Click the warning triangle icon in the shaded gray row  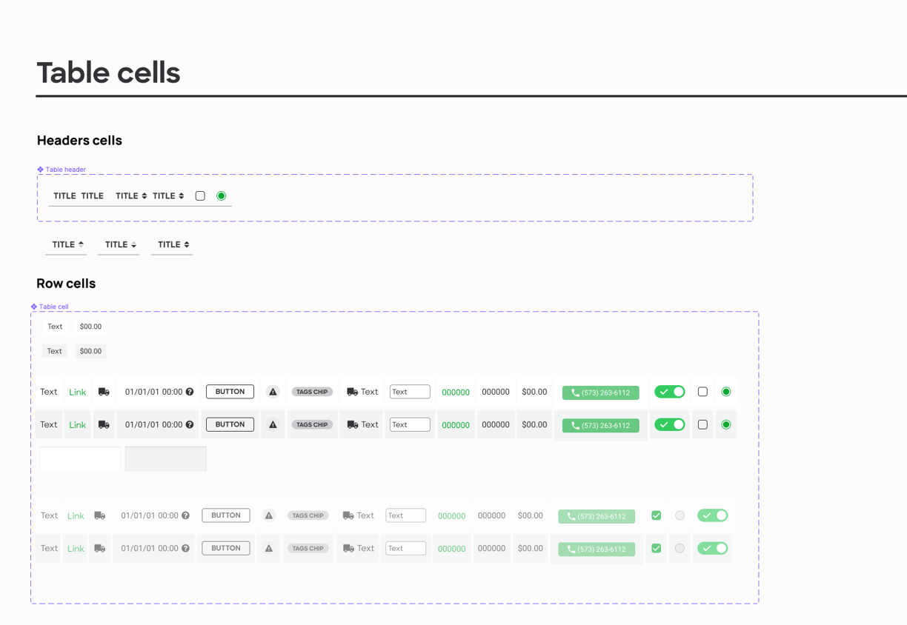(273, 424)
